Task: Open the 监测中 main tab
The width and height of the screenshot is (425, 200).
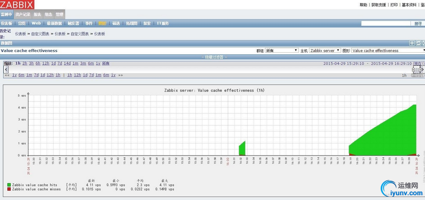Action: pyautogui.click(x=6, y=14)
